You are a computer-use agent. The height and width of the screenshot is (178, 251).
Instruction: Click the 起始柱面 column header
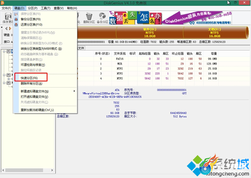pos(145,54)
